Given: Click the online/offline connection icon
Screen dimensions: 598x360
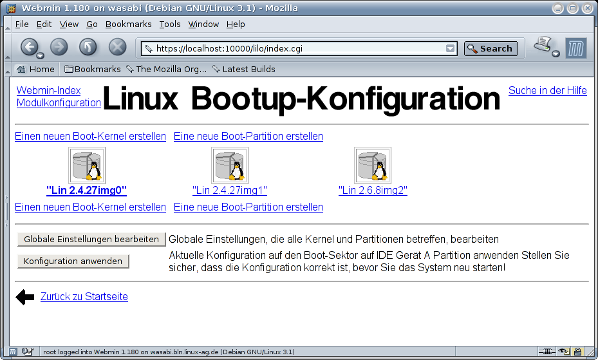Looking at the screenshot, I should point(547,352).
